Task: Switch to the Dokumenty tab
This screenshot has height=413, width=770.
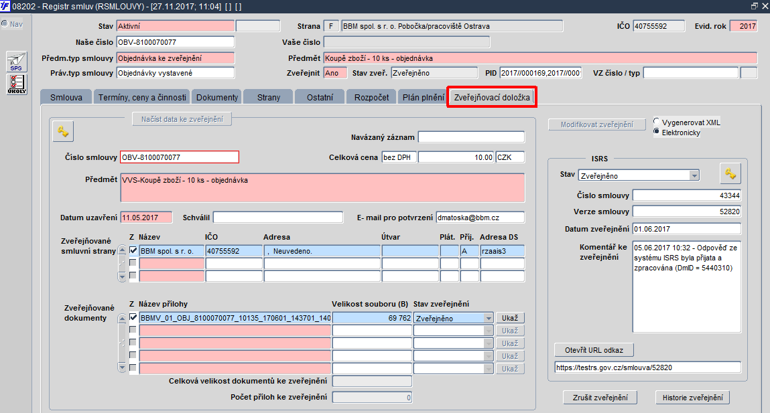Action: point(217,97)
